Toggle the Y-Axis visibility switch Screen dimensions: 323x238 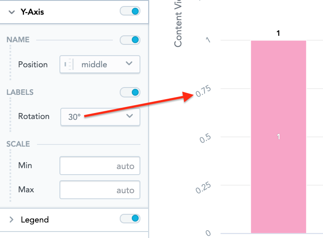coord(130,12)
